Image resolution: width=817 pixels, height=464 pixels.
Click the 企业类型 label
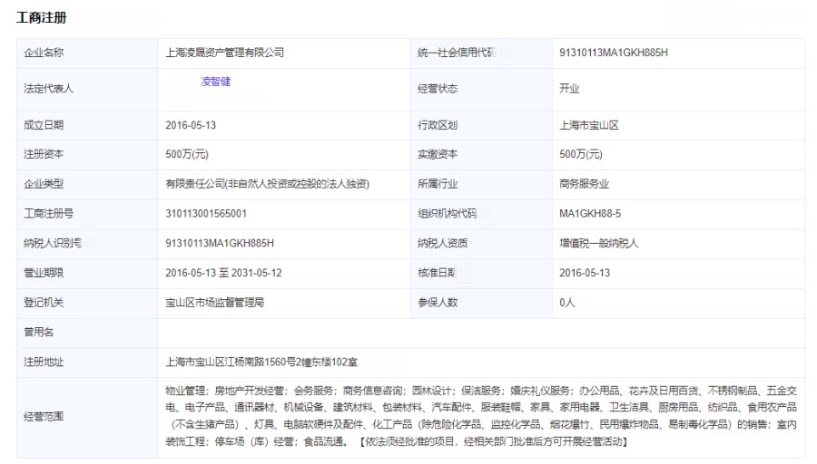44,184
